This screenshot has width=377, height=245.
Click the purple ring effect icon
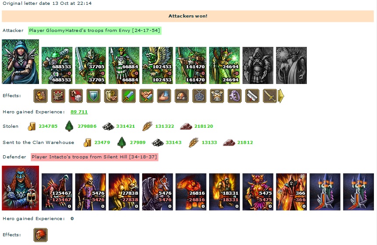[x=235, y=96]
